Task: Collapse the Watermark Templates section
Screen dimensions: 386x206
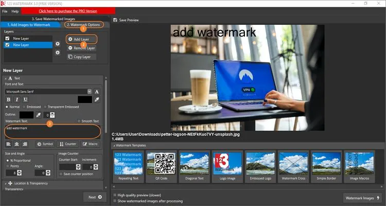Action: pyautogui.click(x=114, y=145)
